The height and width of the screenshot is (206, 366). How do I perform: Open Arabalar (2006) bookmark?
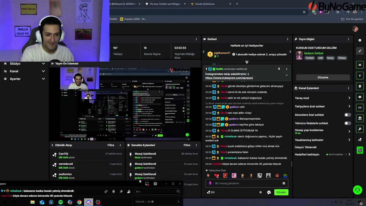[x=133, y=19]
